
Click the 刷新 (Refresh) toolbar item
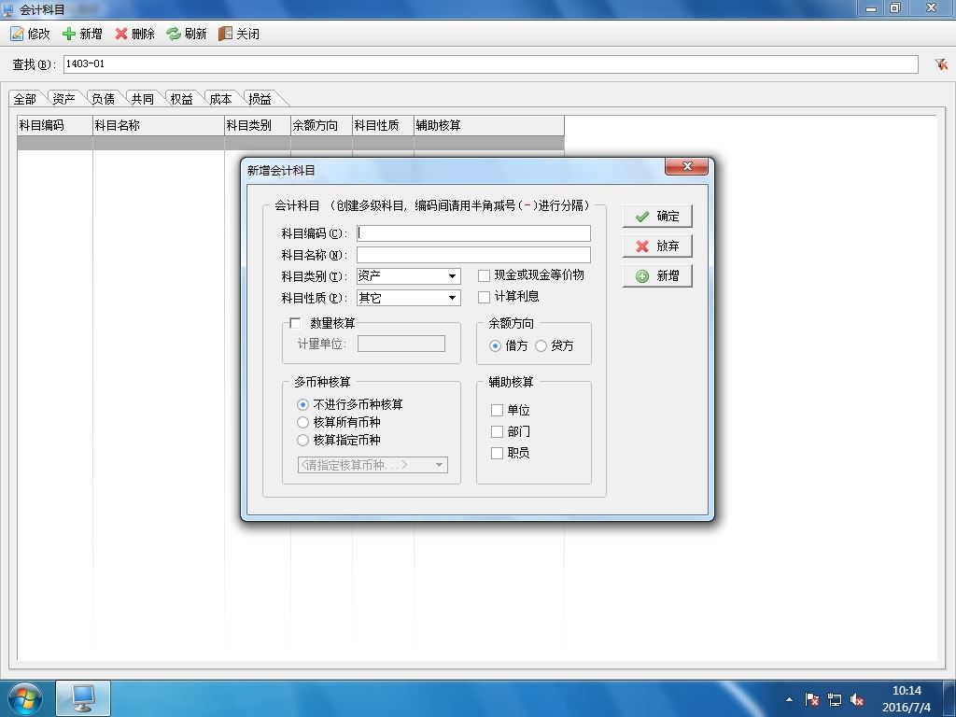(x=187, y=34)
